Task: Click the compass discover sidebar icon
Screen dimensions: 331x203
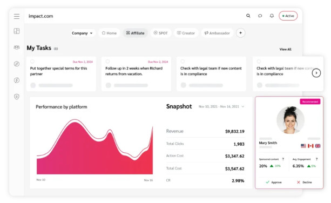Action: (x=17, y=64)
